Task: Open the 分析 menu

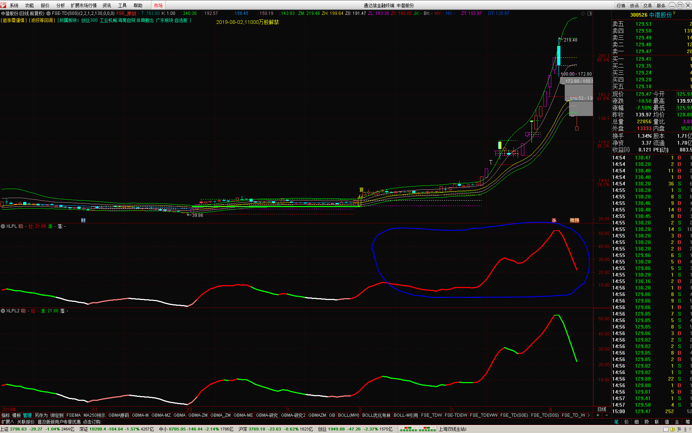Action: [x=61, y=5]
